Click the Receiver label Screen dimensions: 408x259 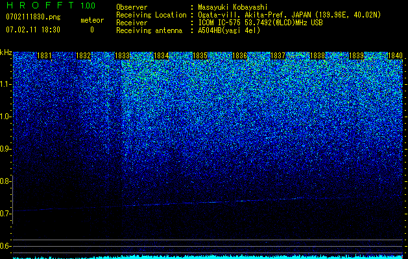(x=132, y=23)
